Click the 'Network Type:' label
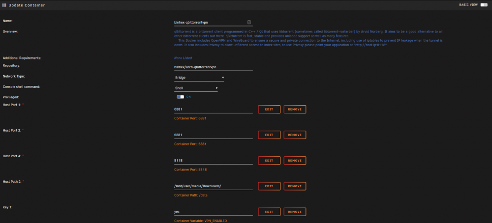492x223 pixels. 13,76
